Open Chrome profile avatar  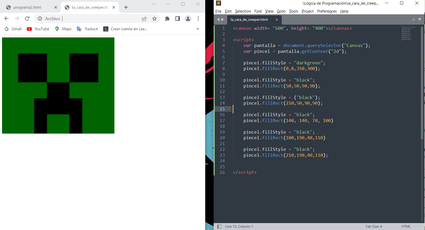coord(188,18)
